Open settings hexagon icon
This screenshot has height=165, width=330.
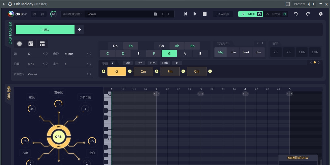(x=320, y=14)
